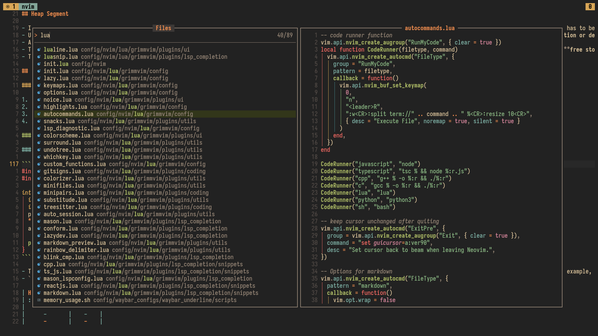This screenshot has height=336, width=598.
Task: Click the Files picker title
Action: coord(163,28)
